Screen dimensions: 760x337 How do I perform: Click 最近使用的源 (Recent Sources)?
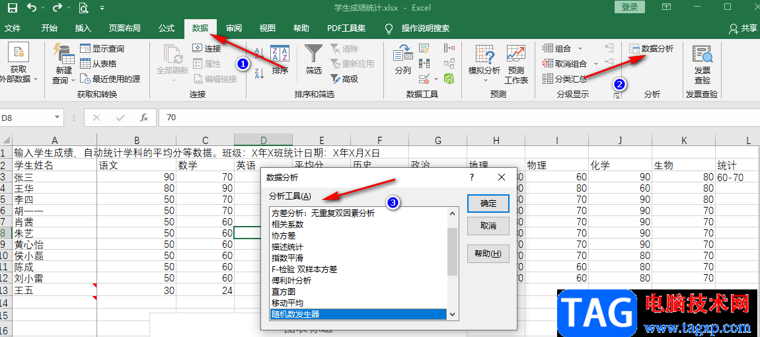(110, 79)
